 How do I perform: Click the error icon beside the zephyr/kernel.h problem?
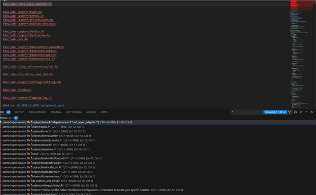click(0, 131)
